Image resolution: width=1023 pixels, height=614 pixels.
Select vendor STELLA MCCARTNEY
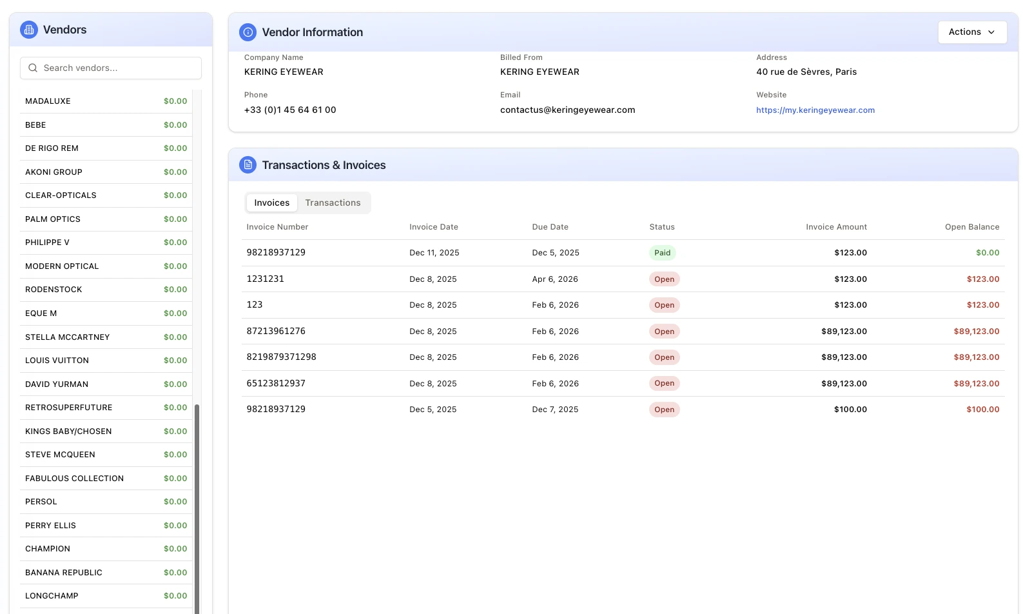(x=106, y=337)
